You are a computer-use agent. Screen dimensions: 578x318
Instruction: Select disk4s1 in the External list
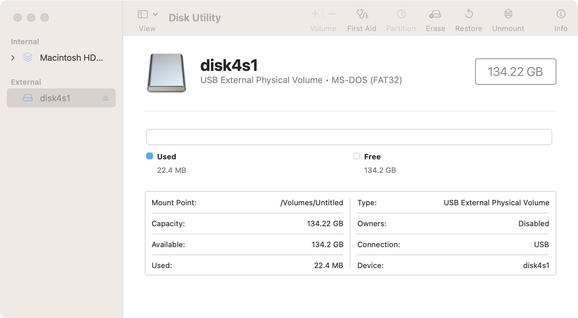[61, 98]
